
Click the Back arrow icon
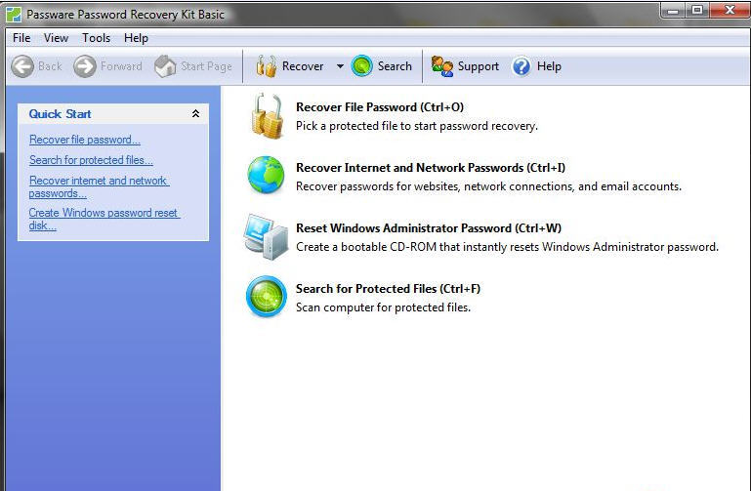coord(22,66)
